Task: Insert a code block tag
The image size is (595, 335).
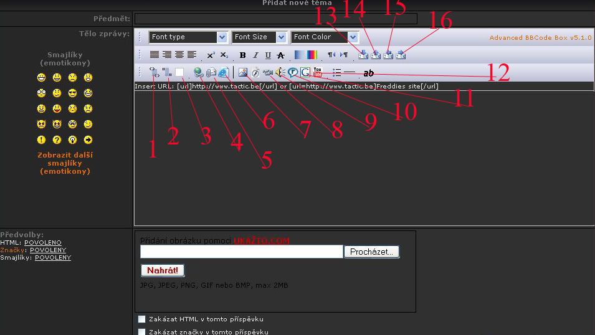Action: point(155,72)
